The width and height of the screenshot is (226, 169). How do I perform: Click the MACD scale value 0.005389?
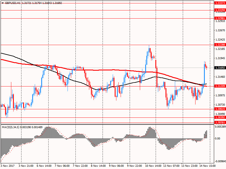(x=220, y=127)
